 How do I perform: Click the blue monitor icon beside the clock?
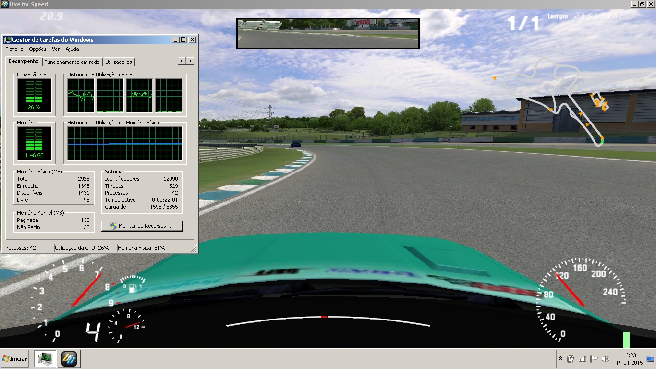click(x=650, y=359)
